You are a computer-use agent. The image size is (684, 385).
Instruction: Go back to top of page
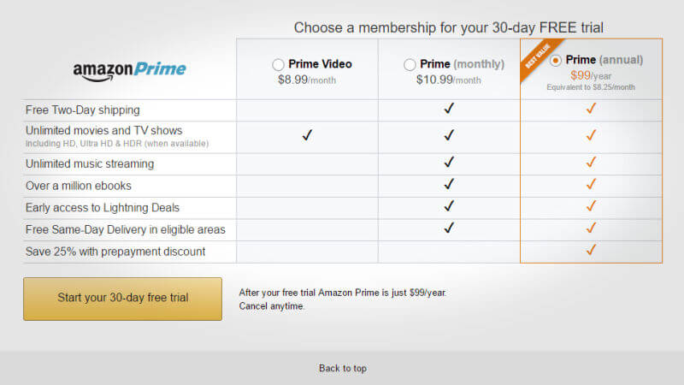coord(342,368)
